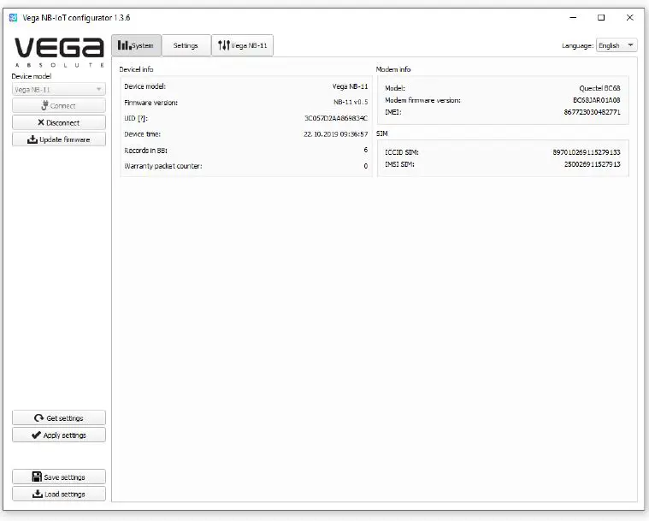Click the Disconnect button
Viewport: 649px width, 521px height.
[x=58, y=122]
